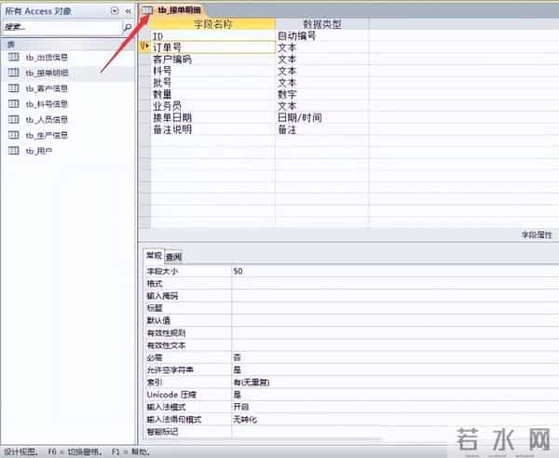Collapse the 表 group header in navigation
Image resolution: width=559 pixels, height=458 pixels.
(68, 45)
